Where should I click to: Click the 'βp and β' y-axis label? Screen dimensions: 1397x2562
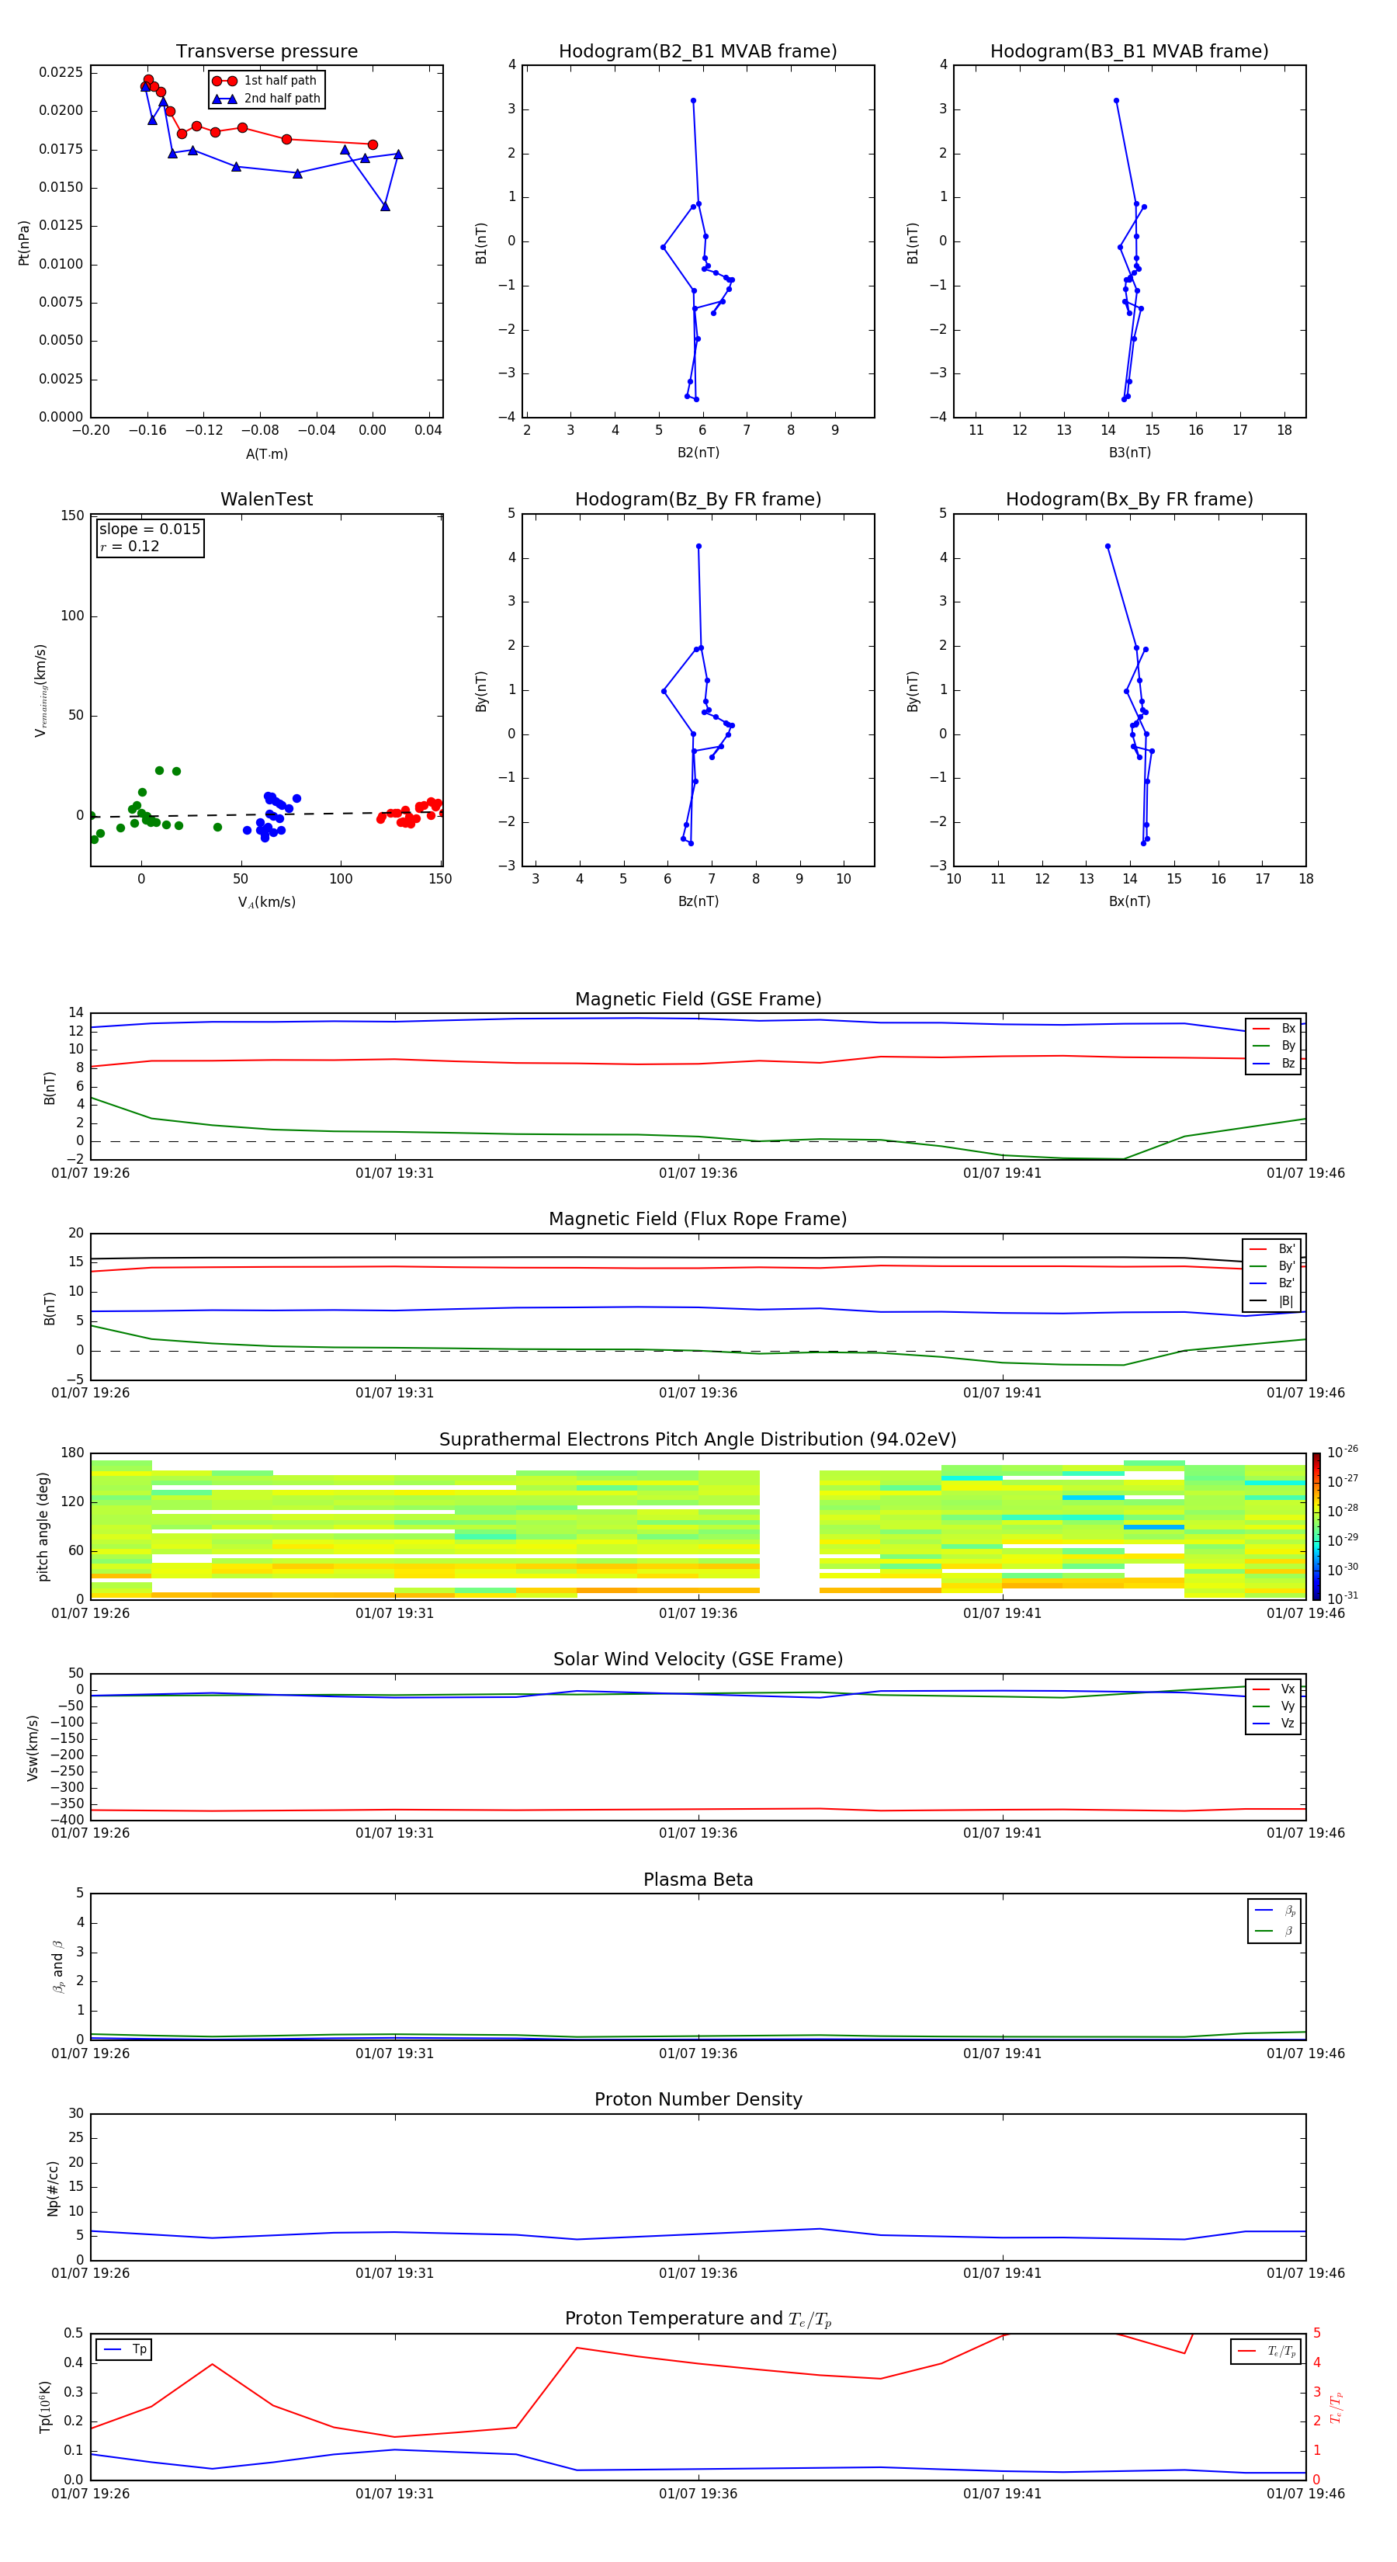click(x=59, y=1967)
